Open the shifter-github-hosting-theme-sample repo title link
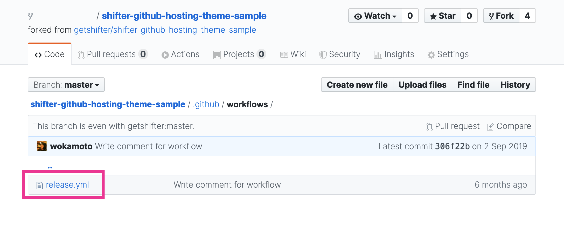This screenshot has height=226, width=564. click(x=184, y=16)
